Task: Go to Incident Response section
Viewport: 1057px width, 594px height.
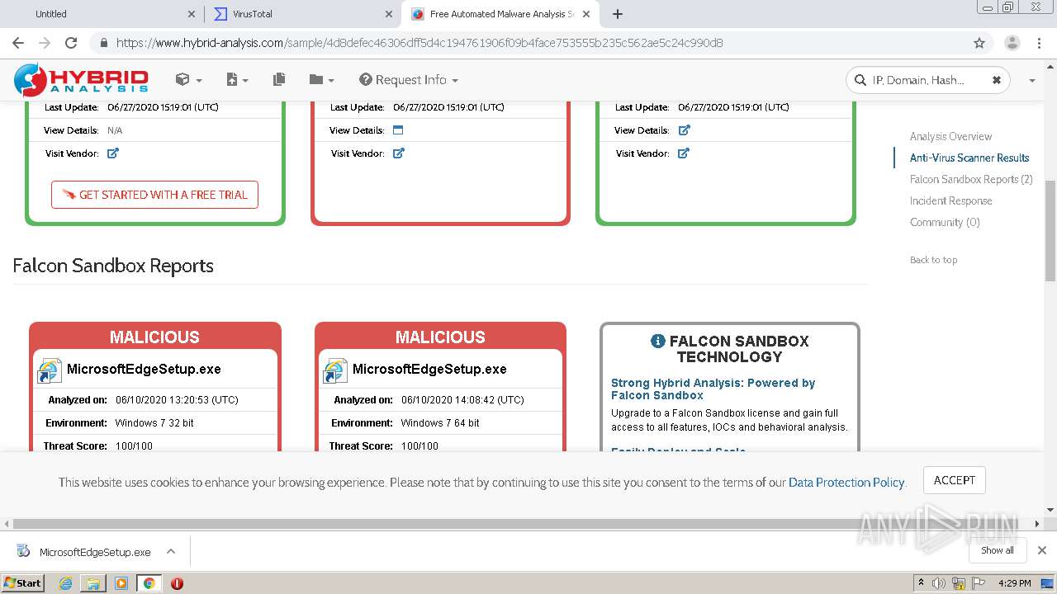Action: (950, 200)
